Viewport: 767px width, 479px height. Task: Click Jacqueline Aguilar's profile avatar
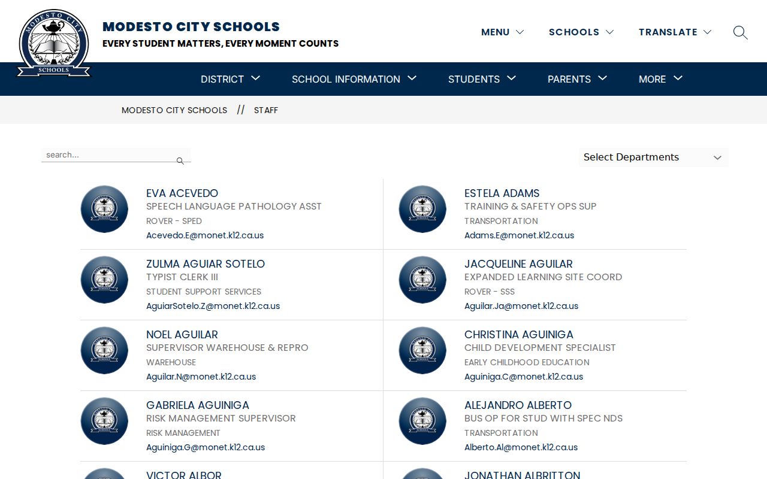tap(422, 280)
